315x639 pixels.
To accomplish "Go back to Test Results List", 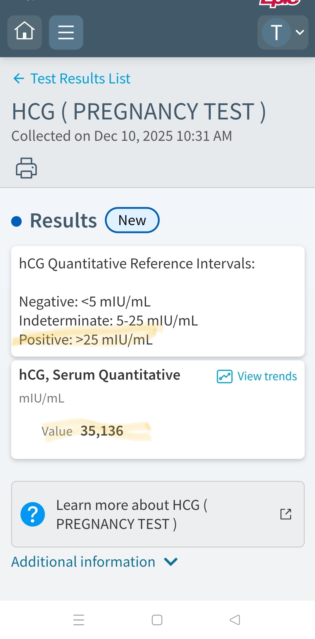I will 80,78.
